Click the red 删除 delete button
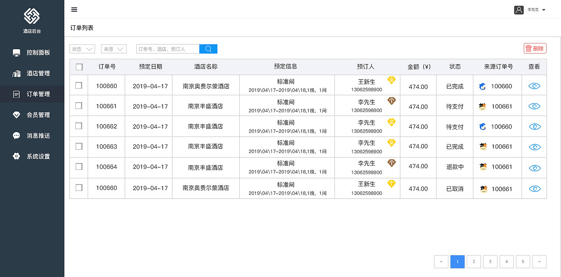The height and width of the screenshot is (277, 561). [x=535, y=48]
